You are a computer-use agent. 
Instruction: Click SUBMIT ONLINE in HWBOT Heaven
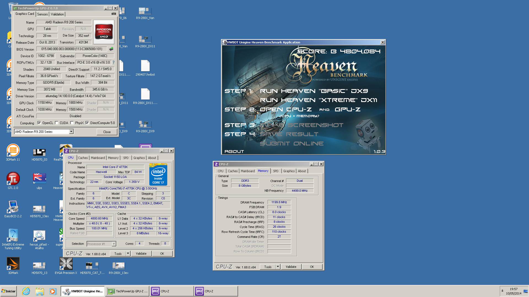(x=292, y=144)
